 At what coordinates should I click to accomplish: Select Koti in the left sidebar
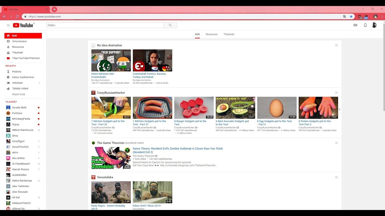(23, 35)
